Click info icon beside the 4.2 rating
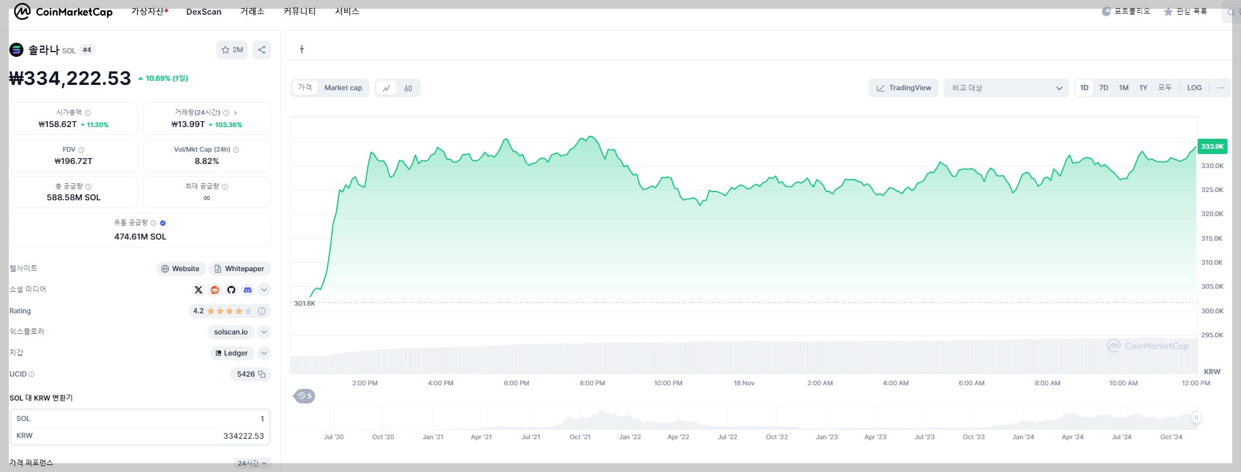Image resolution: width=1241 pixels, height=472 pixels. point(262,311)
